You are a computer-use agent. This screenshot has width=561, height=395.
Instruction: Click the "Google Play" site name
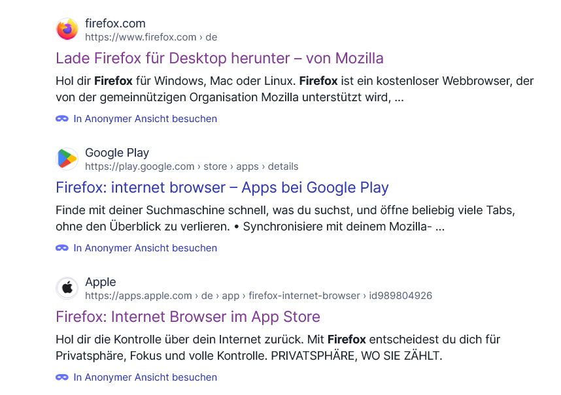pos(117,153)
